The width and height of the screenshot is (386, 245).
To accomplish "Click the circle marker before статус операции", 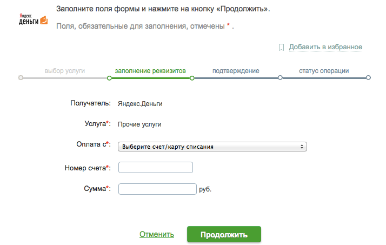I will click(280, 78).
